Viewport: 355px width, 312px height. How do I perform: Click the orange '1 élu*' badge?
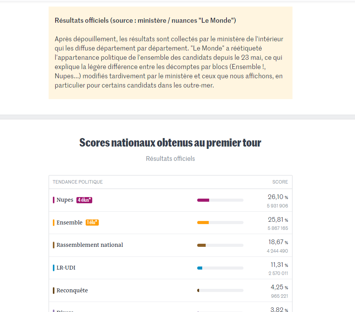pos(92,223)
